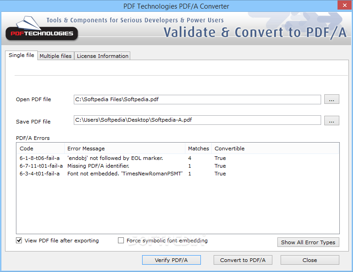Click the PDF Technologies logo
Screen dimensions: 353x272
pos(41,28)
